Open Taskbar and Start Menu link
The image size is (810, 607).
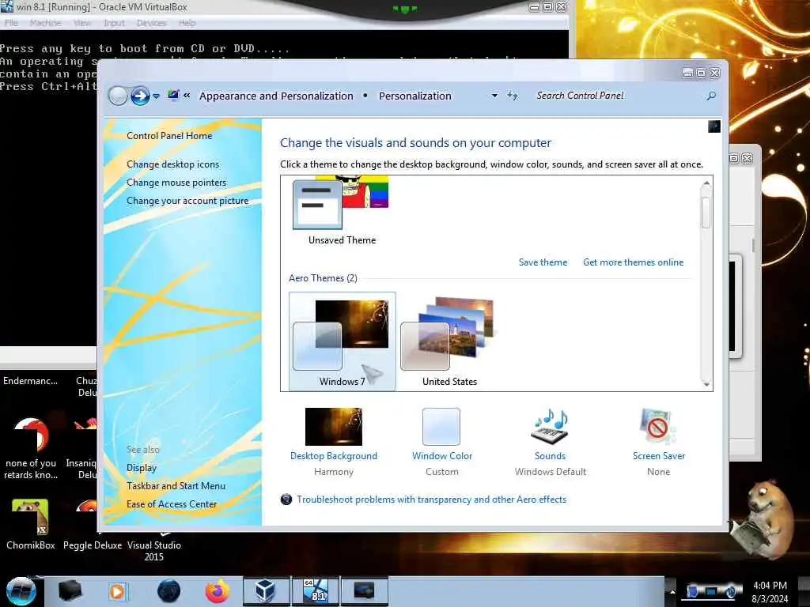[176, 486]
